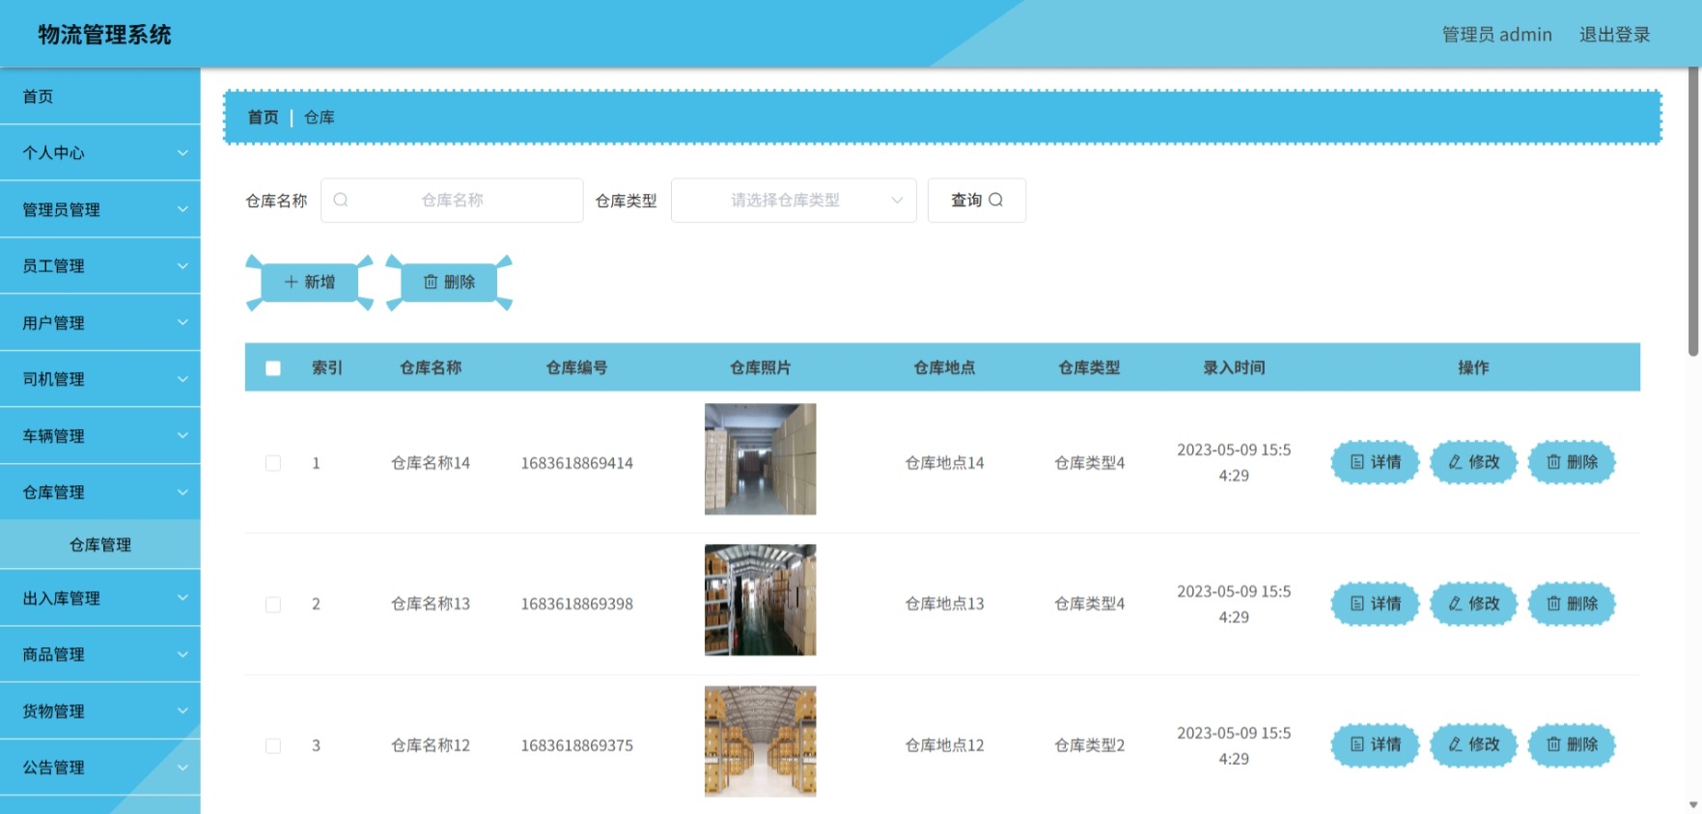The image size is (1702, 814).
Task: Open 货物管理 menu label
Action: click(54, 711)
